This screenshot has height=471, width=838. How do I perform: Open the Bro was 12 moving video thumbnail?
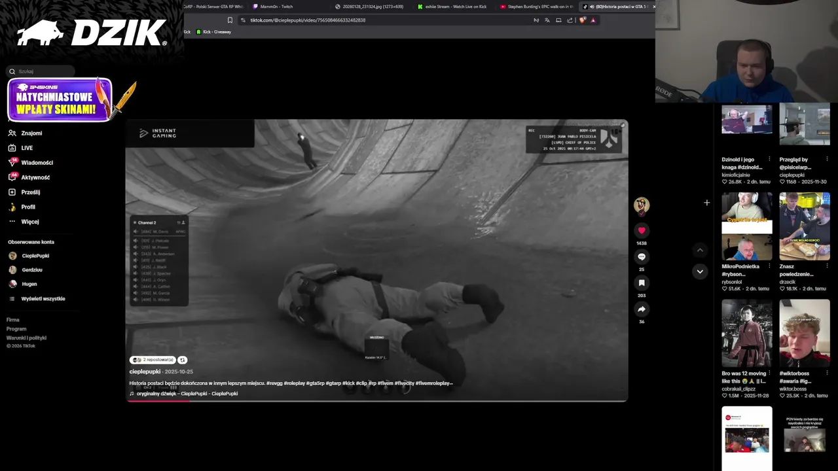coord(747,334)
